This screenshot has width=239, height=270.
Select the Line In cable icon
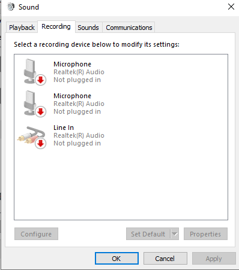[32, 137]
